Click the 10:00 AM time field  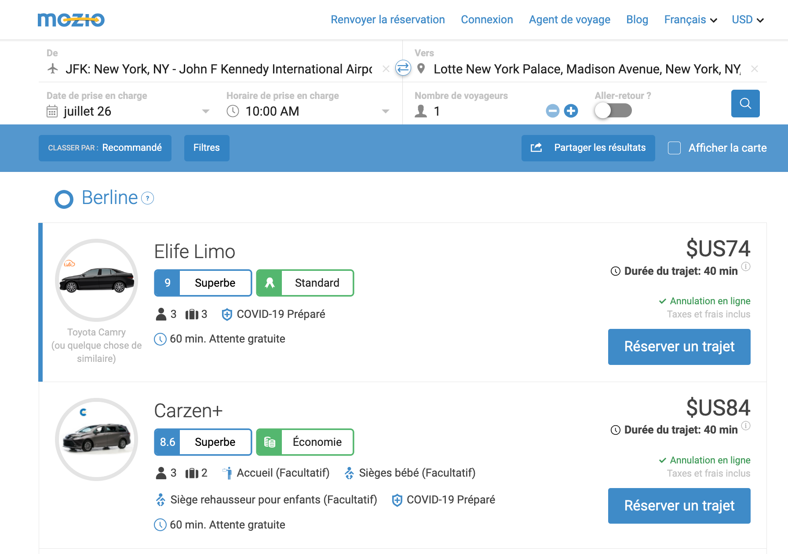coord(308,111)
